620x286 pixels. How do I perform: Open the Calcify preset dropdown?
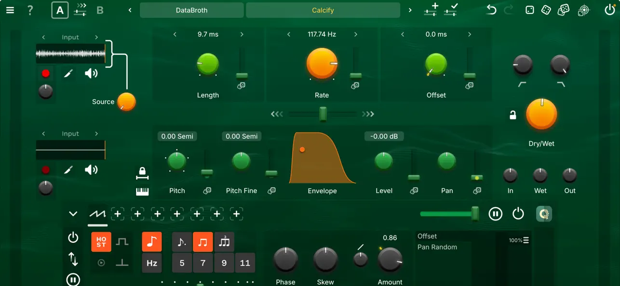click(323, 10)
